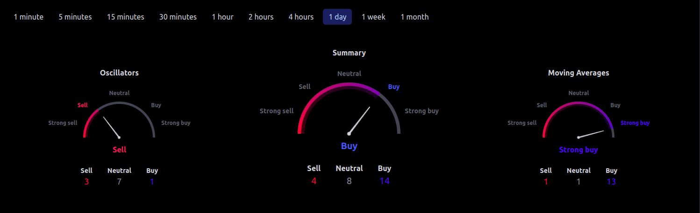
Task: Click the Moving Averages heading
Action: point(579,73)
